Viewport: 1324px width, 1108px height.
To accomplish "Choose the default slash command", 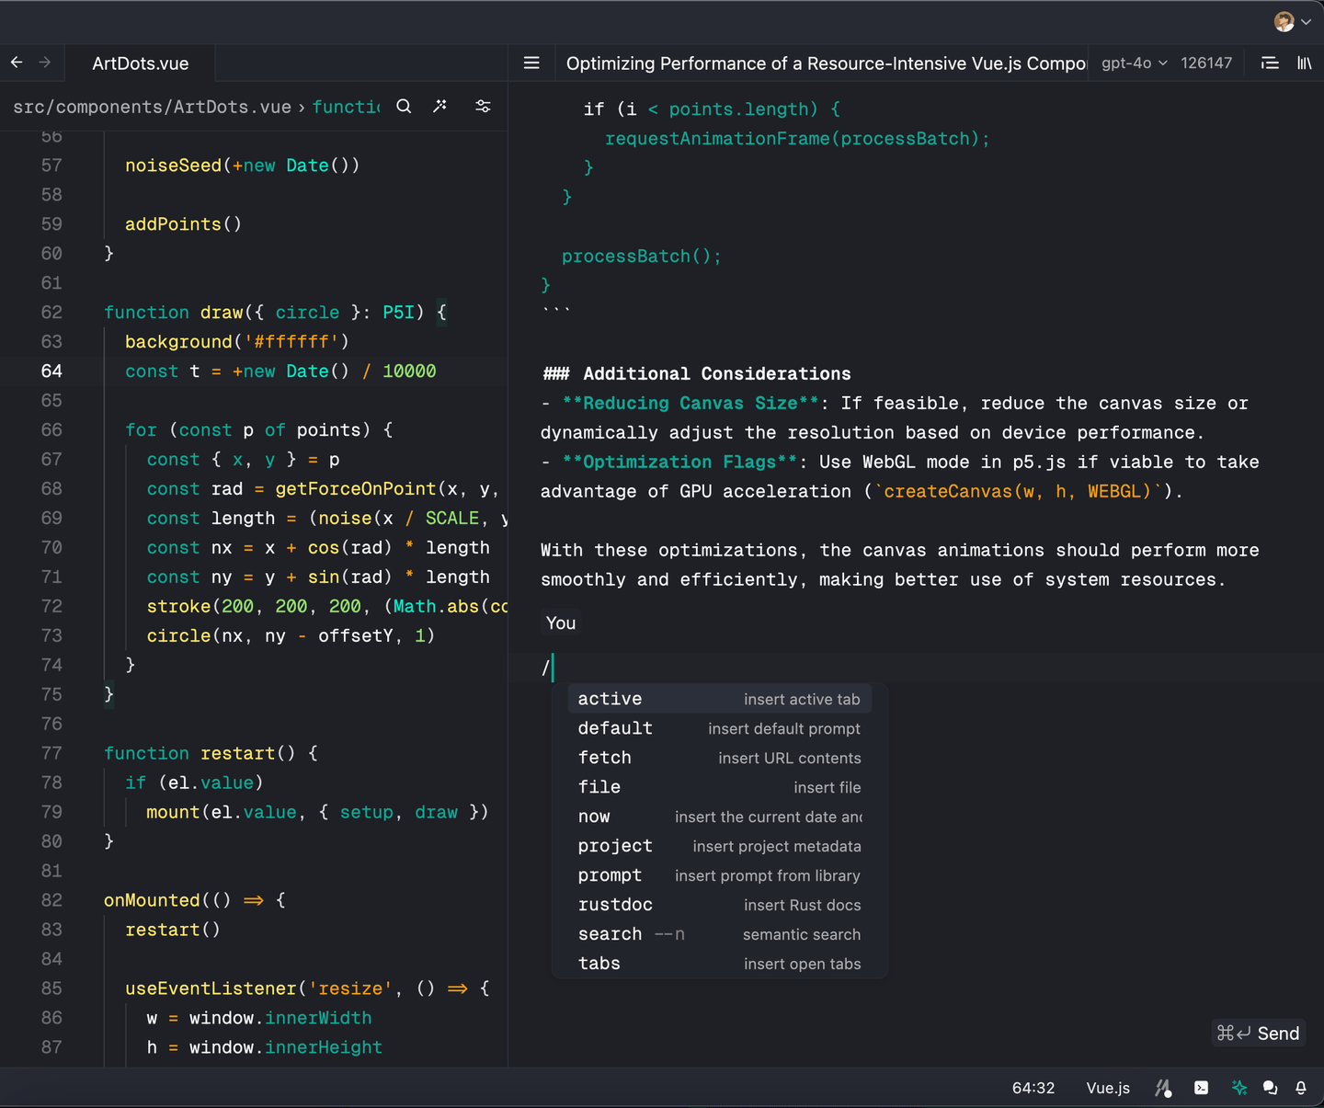I will (719, 728).
